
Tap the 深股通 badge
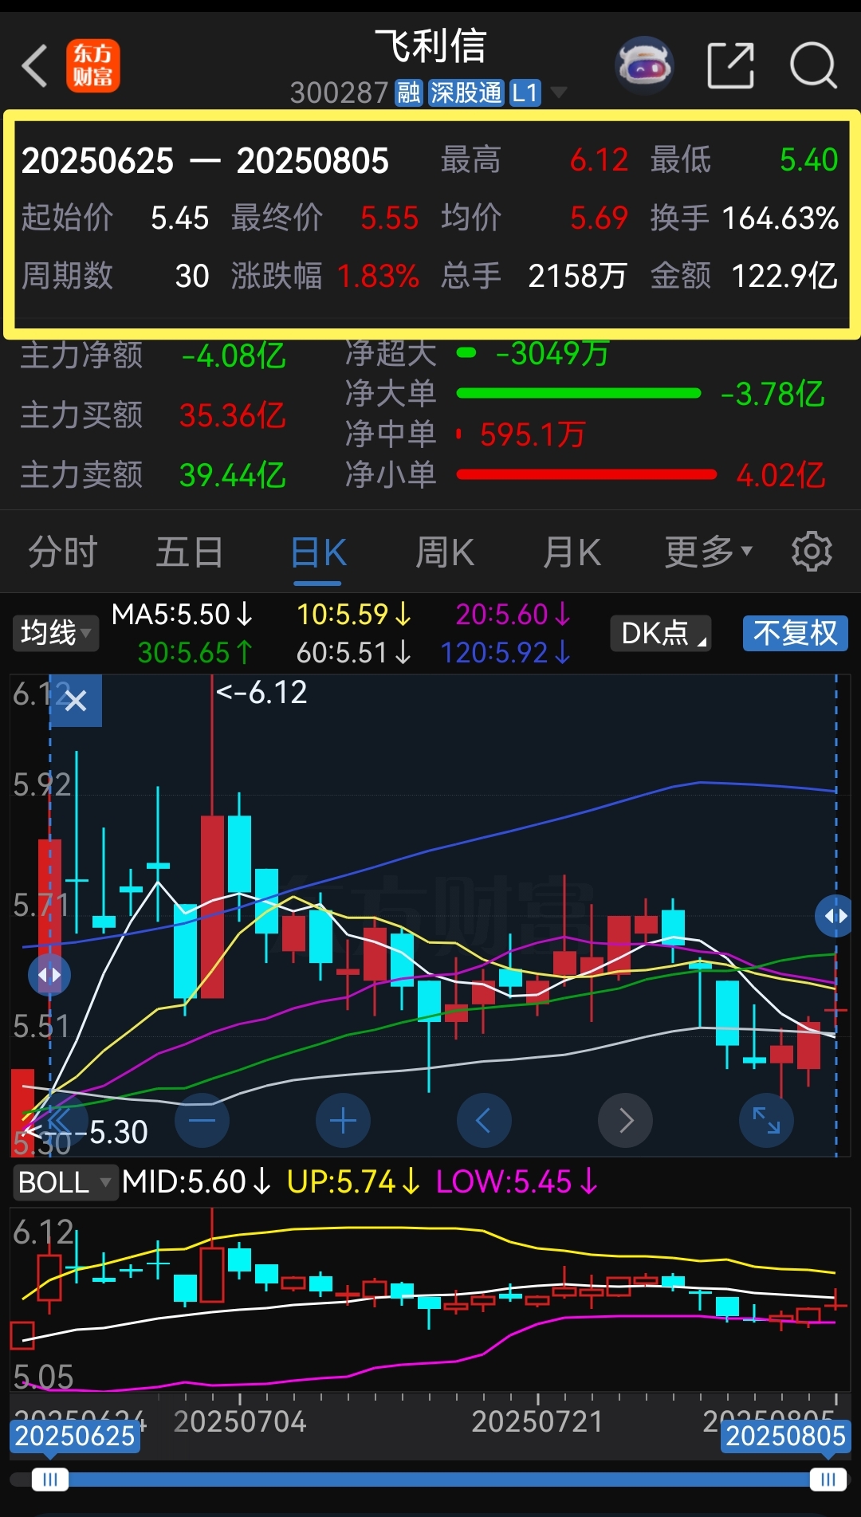click(466, 92)
